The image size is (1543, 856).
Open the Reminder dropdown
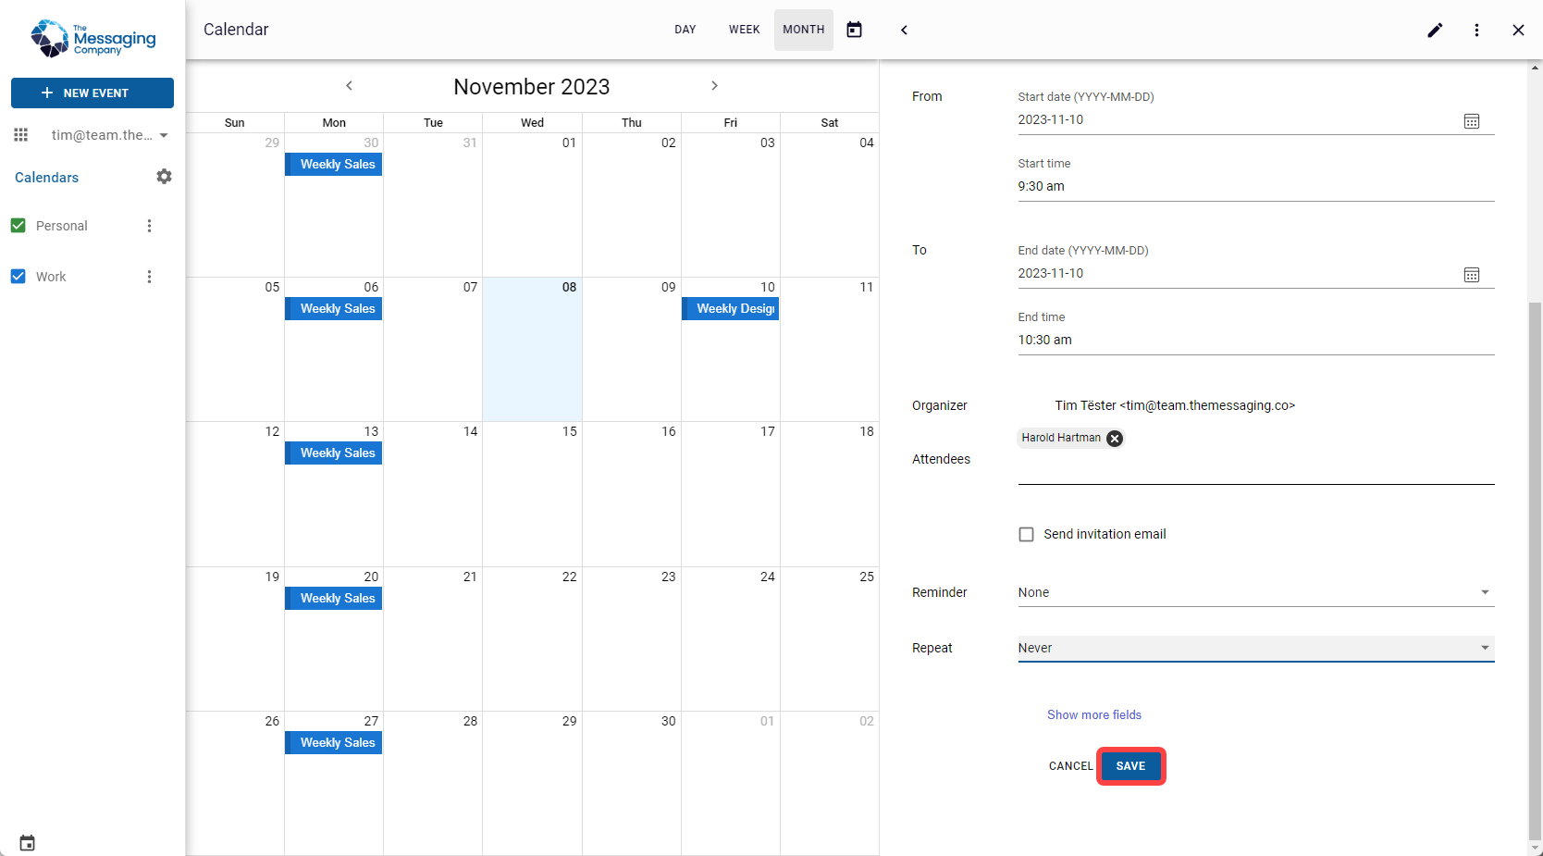(1485, 592)
